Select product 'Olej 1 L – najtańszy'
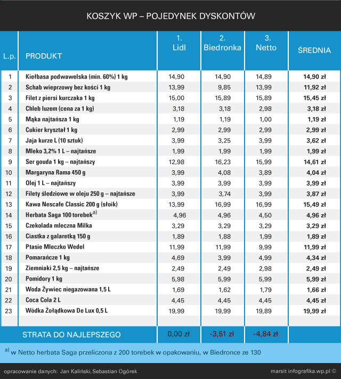This screenshot has height=379, width=341. click(51, 183)
